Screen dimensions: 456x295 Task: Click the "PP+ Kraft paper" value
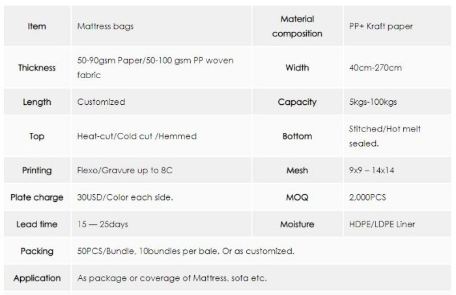point(381,27)
